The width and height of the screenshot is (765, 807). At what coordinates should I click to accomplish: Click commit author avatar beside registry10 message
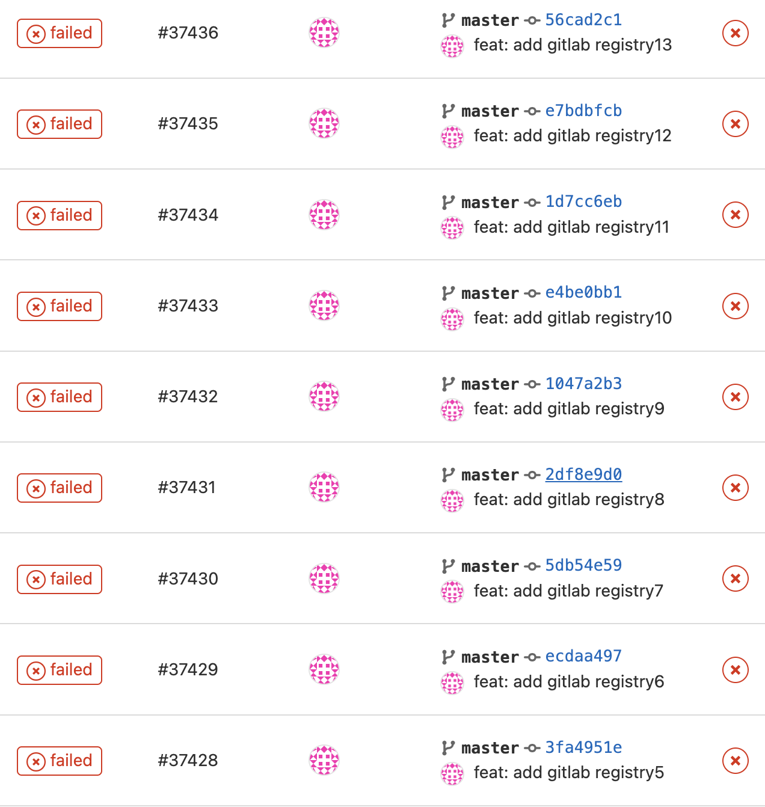(452, 319)
